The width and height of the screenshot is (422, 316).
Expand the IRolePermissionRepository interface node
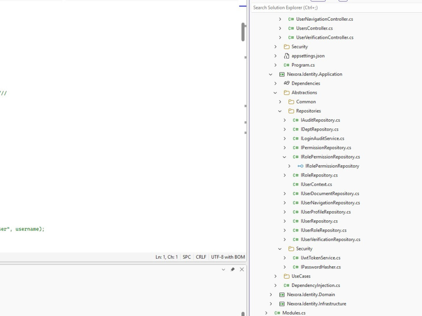click(x=289, y=166)
